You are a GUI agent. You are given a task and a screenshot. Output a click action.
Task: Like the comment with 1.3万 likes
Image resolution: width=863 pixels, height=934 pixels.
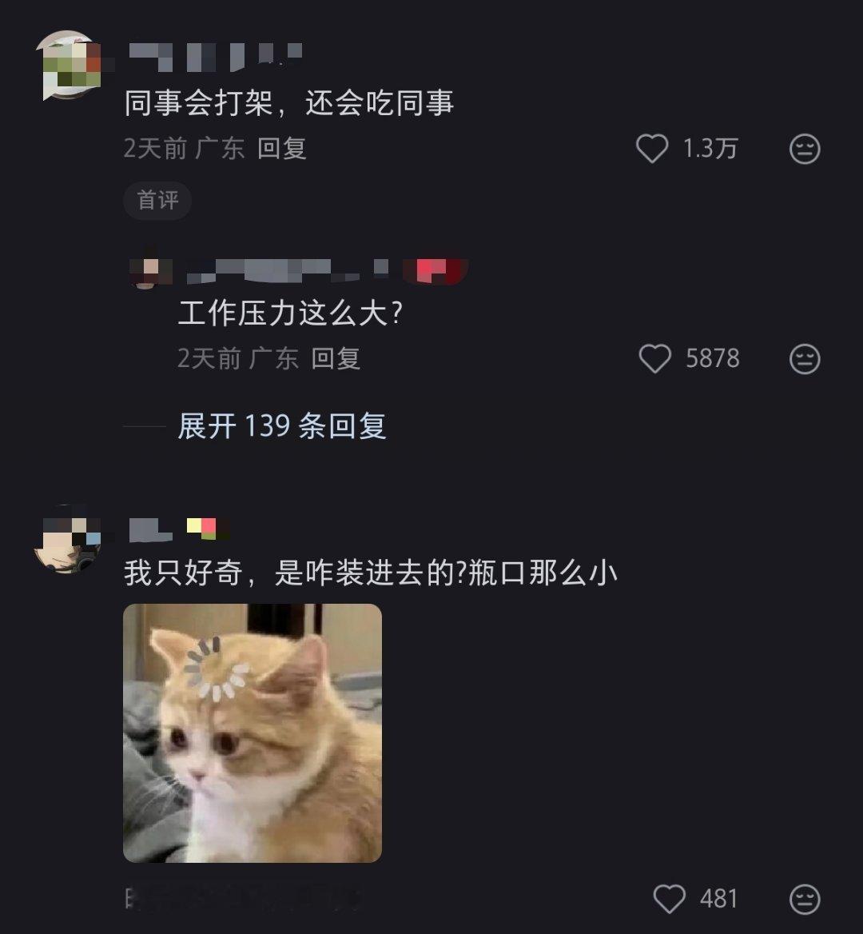click(x=652, y=148)
